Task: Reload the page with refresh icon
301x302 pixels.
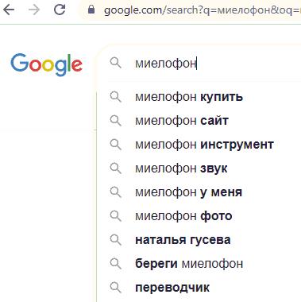Action: tap(60, 10)
